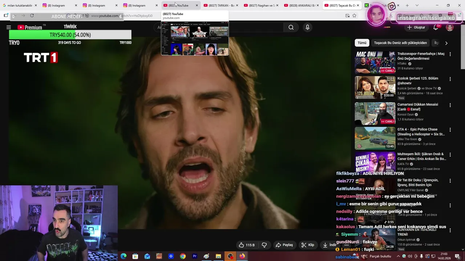Image resolution: width=465 pixels, height=261 pixels.
Task: Open Windows notification center
Action: click(457, 256)
